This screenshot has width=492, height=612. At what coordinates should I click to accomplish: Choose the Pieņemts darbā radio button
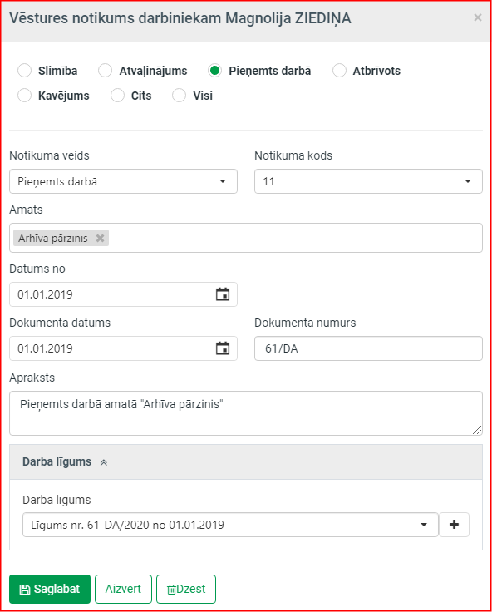(x=214, y=71)
